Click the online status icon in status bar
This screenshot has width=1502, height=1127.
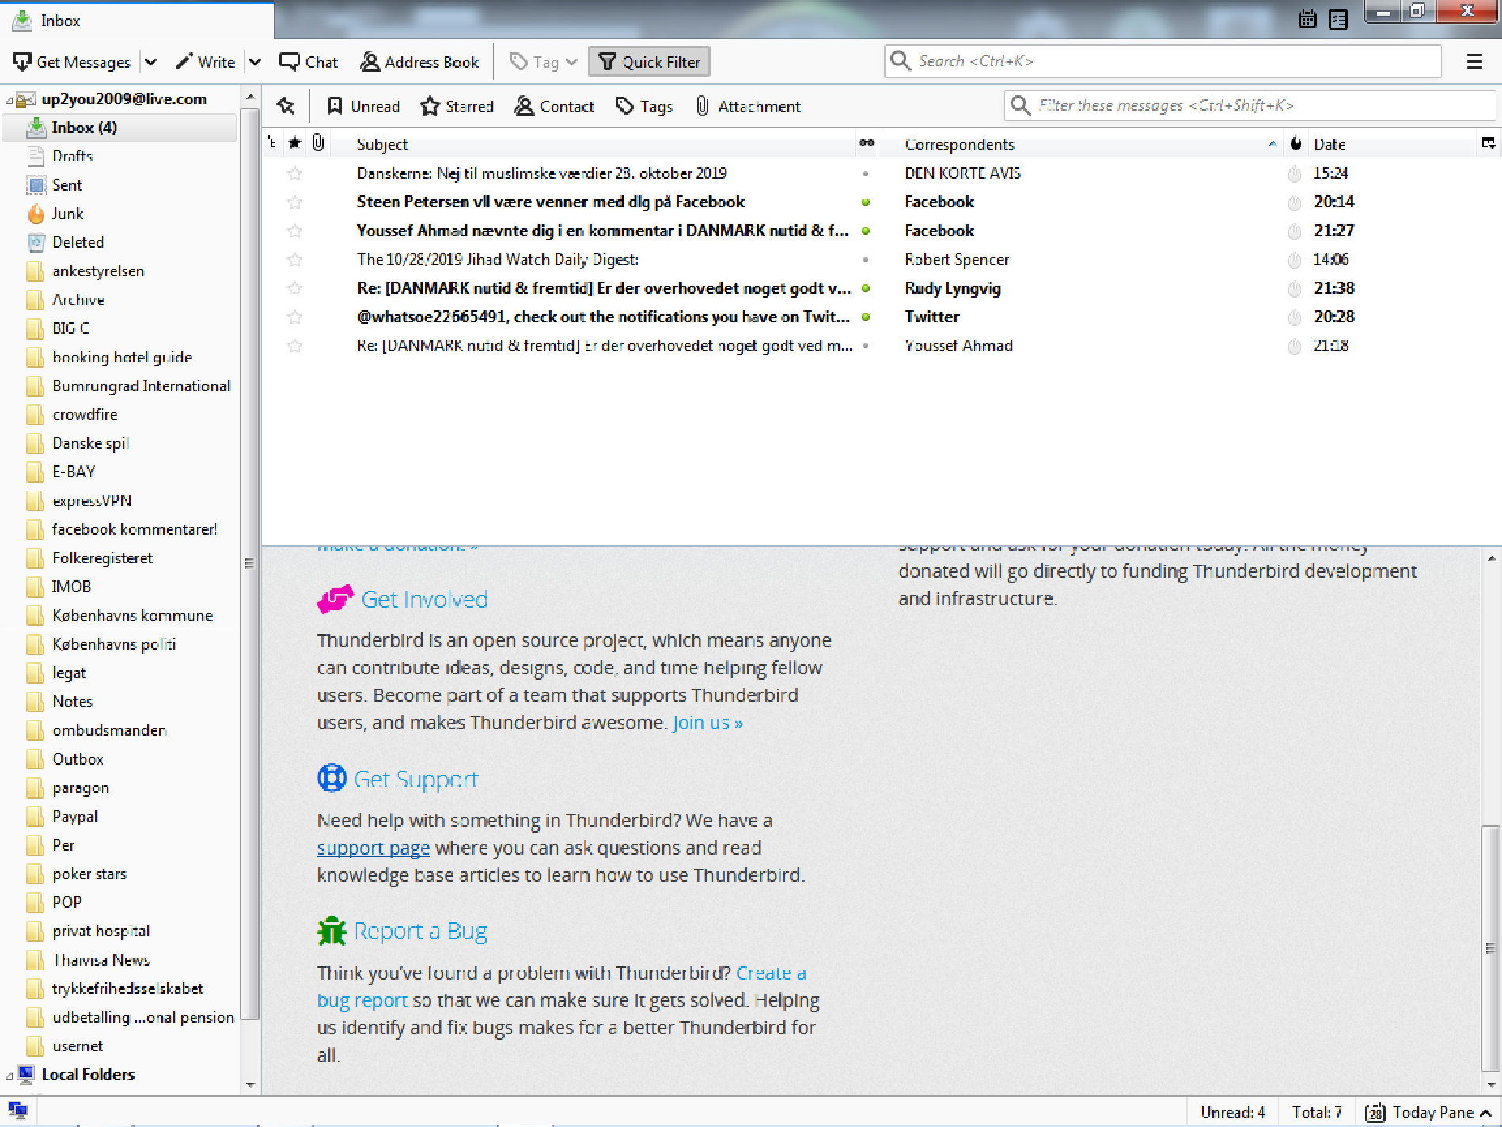pos(17,1110)
